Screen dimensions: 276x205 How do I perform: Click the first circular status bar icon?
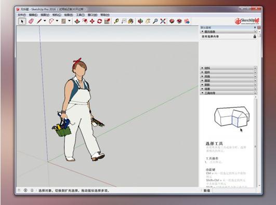pos(19,190)
